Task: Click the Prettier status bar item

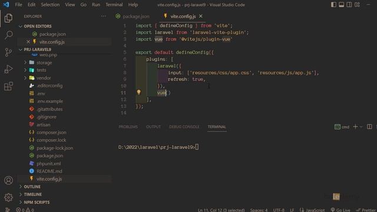Action: pos(366,210)
